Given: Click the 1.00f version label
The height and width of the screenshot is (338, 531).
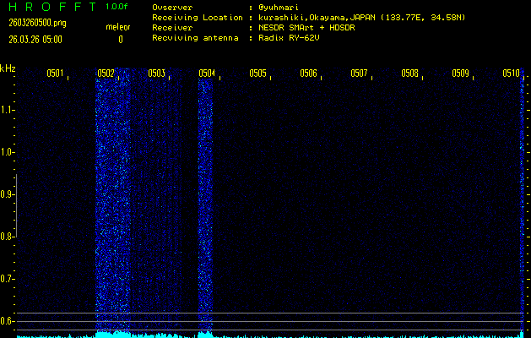Looking at the screenshot, I should click(x=117, y=7).
